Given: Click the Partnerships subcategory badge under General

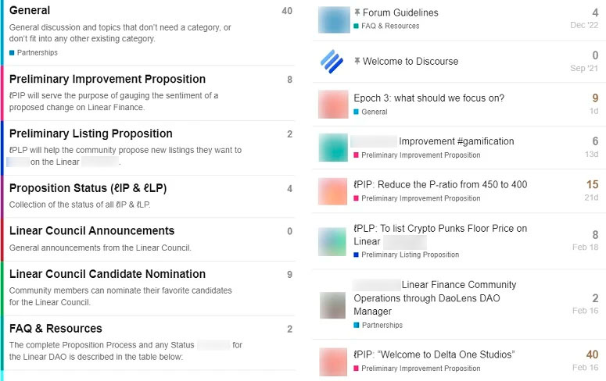Looking at the screenshot, I should 37,53.
